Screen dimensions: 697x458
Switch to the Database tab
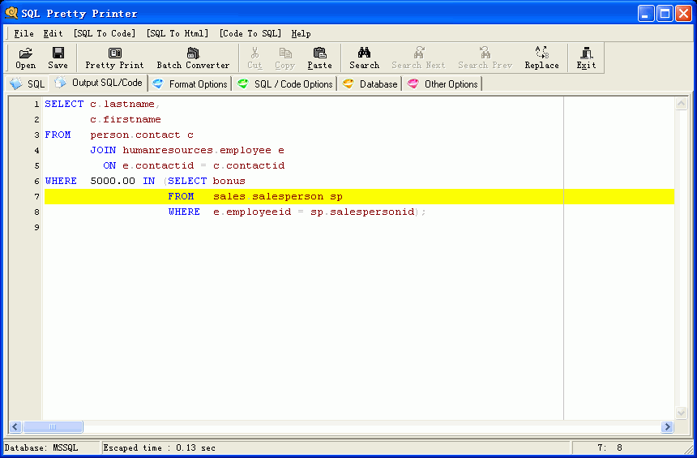[x=370, y=84]
